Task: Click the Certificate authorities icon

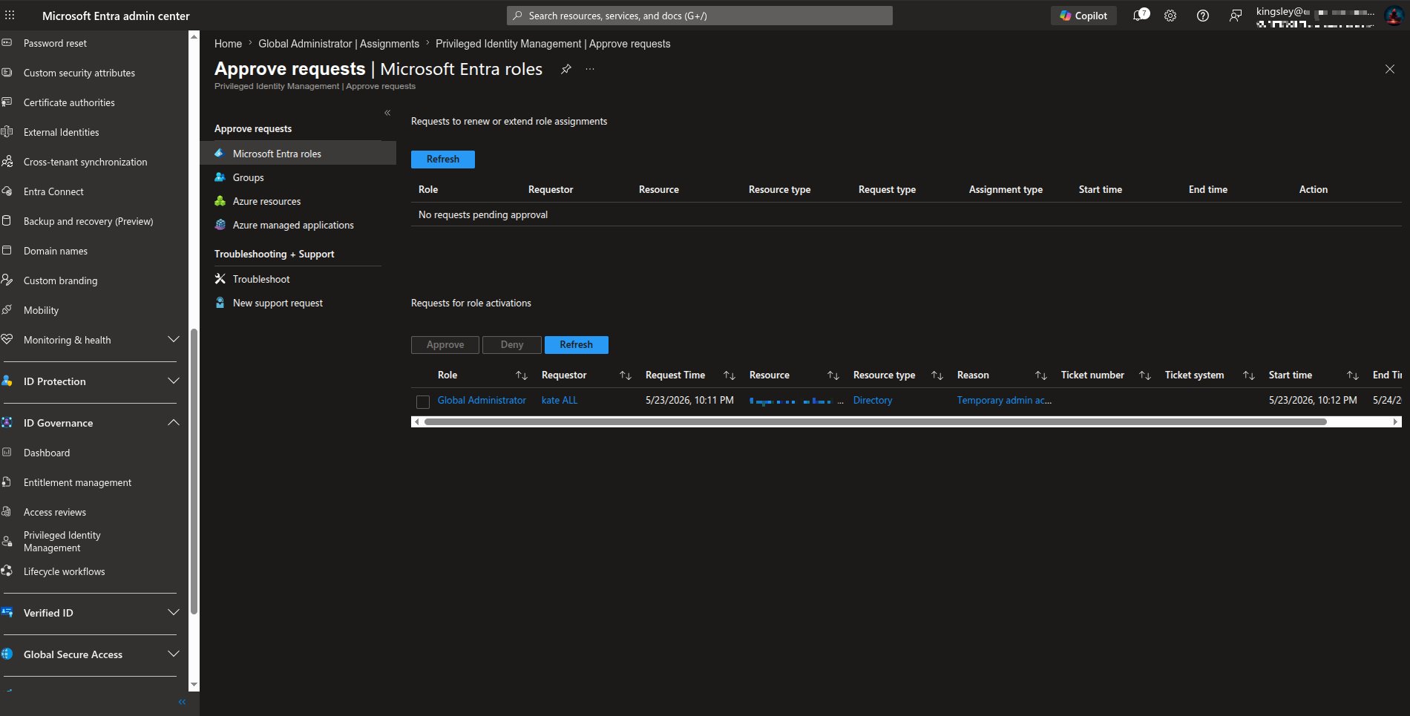Action: pos(7,102)
